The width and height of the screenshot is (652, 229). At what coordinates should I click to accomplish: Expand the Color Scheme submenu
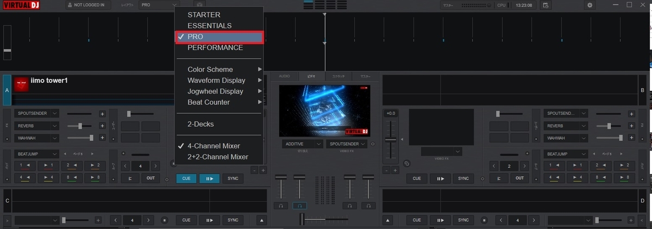219,70
